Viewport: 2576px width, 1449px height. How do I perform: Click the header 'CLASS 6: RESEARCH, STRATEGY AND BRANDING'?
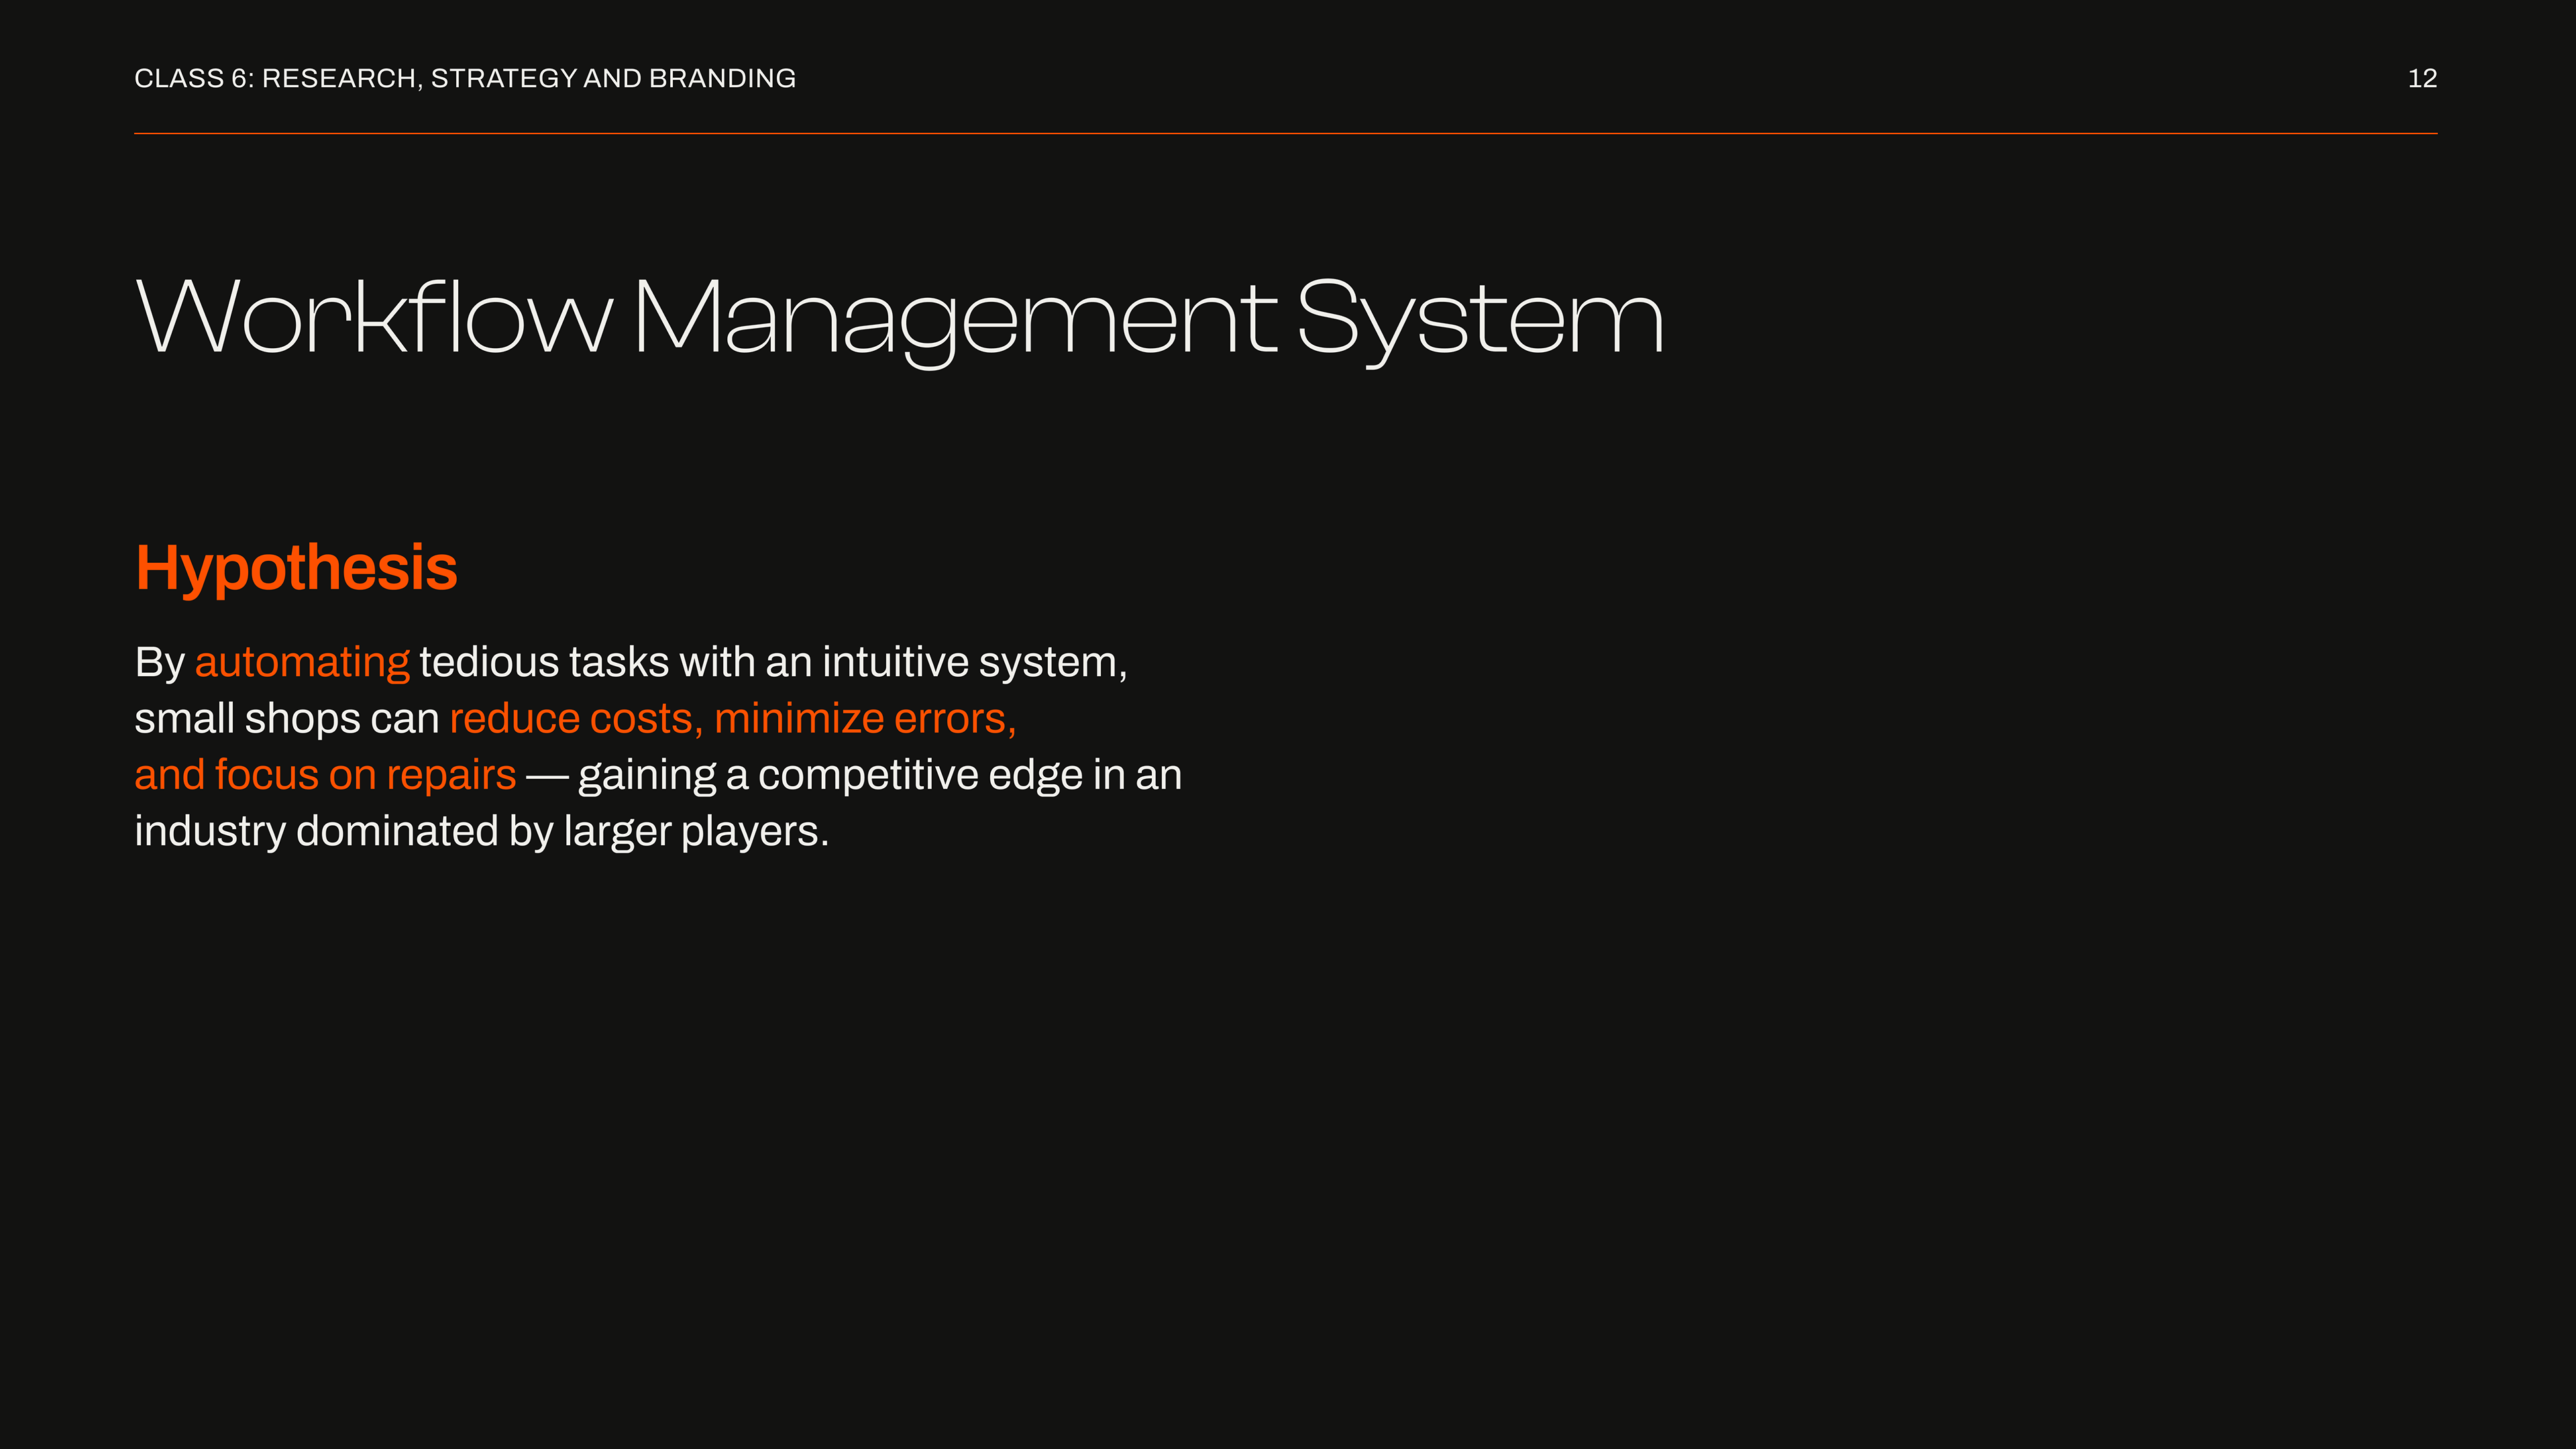(465, 78)
